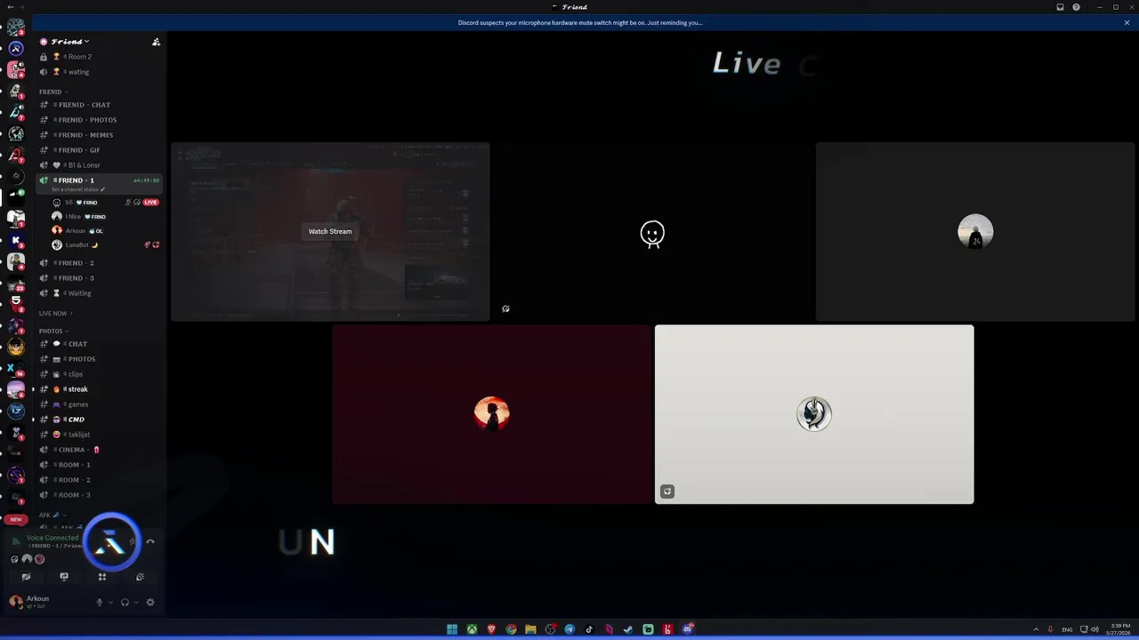Join the FRIEND - 2 voice channel

click(x=99, y=263)
